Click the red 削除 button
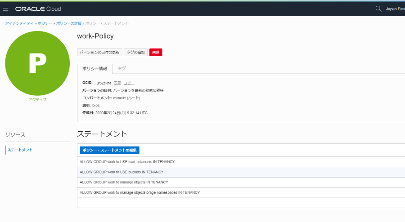The image size is (405, 222). [156, 52]
